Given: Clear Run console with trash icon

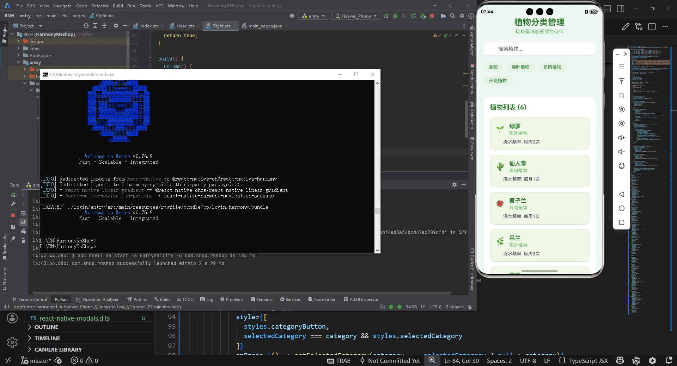Looking at the screenshot, I should (23, 240).
